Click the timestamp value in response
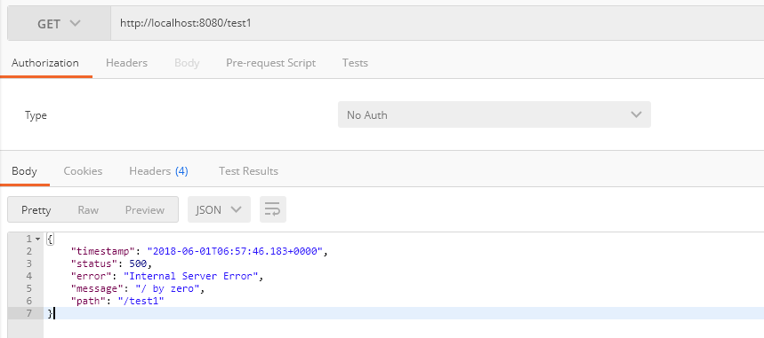This screenshot has height=338, width=764. pos(236,251)
